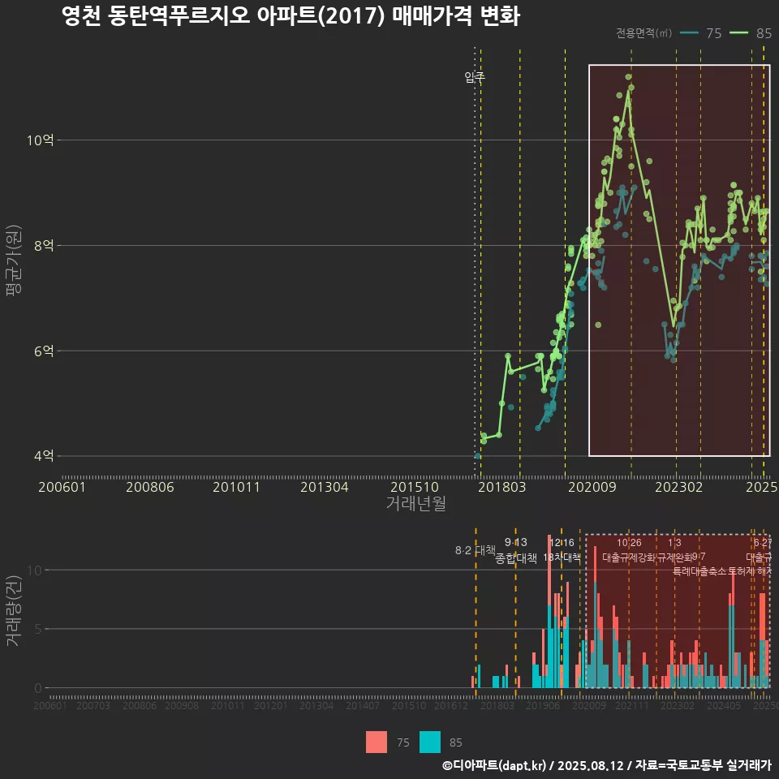Click the 202405 label on the volume chart axis
This screenshot has height=779, width=779.
(x=724, y=705)
